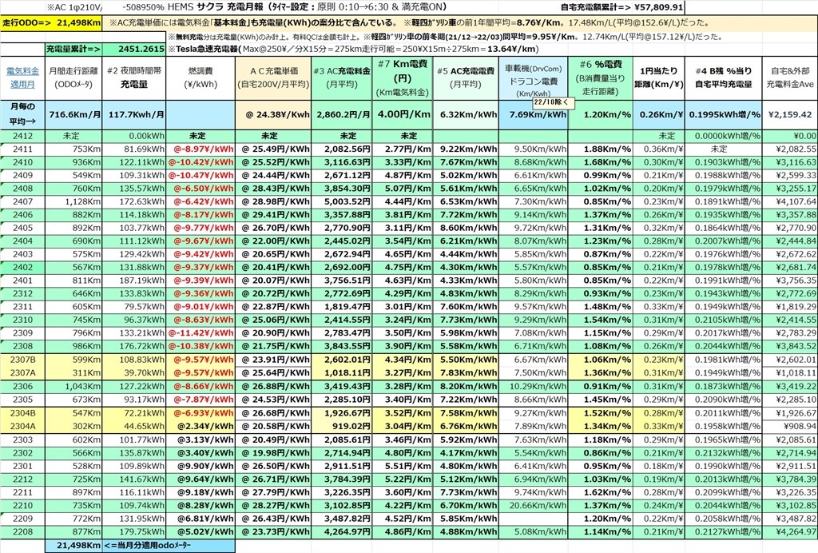Select the '@ 19.98円/KWh' cell
Image resolution: width=818 pixels, height=553 pixels.
[x=273, y=453]
